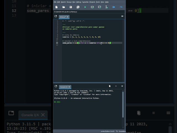Open the Help menu

pyautogui.click(x=107, y=2)
